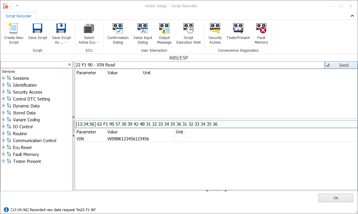Open the Select Active Ecu dropdown

point(89,34)
